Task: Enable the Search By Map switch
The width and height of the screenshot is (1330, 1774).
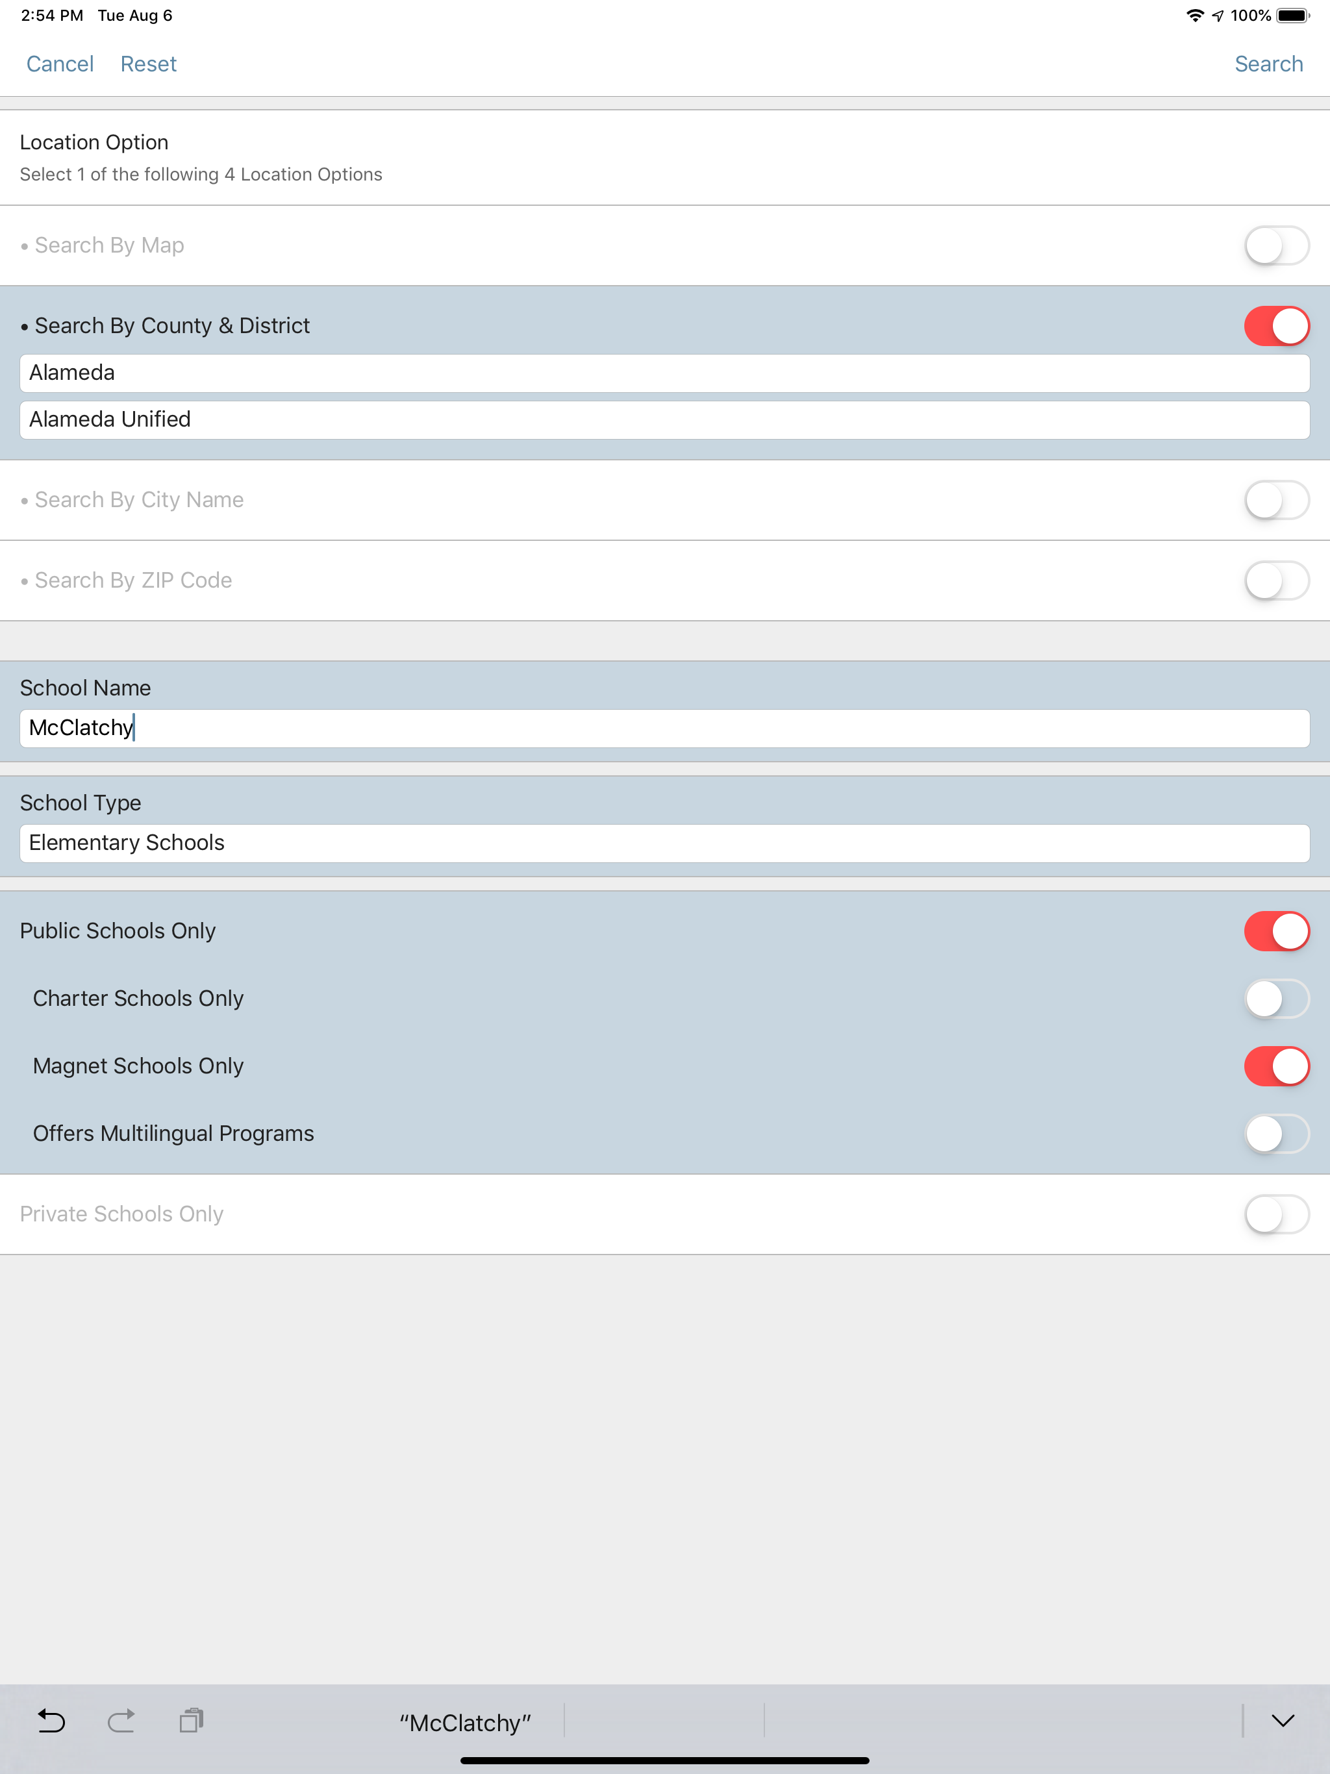Action: point(1277,245)
